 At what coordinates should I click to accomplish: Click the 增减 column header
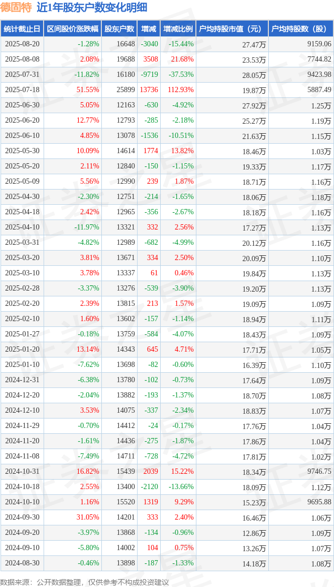point(149,28)
